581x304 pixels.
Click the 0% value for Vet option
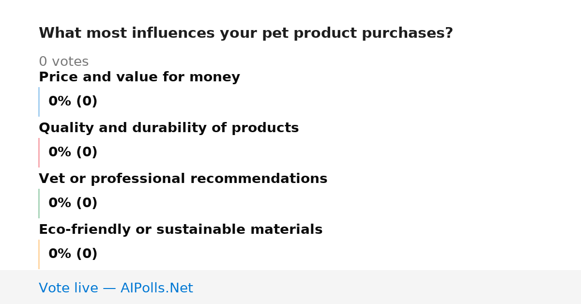pos(60,203)
